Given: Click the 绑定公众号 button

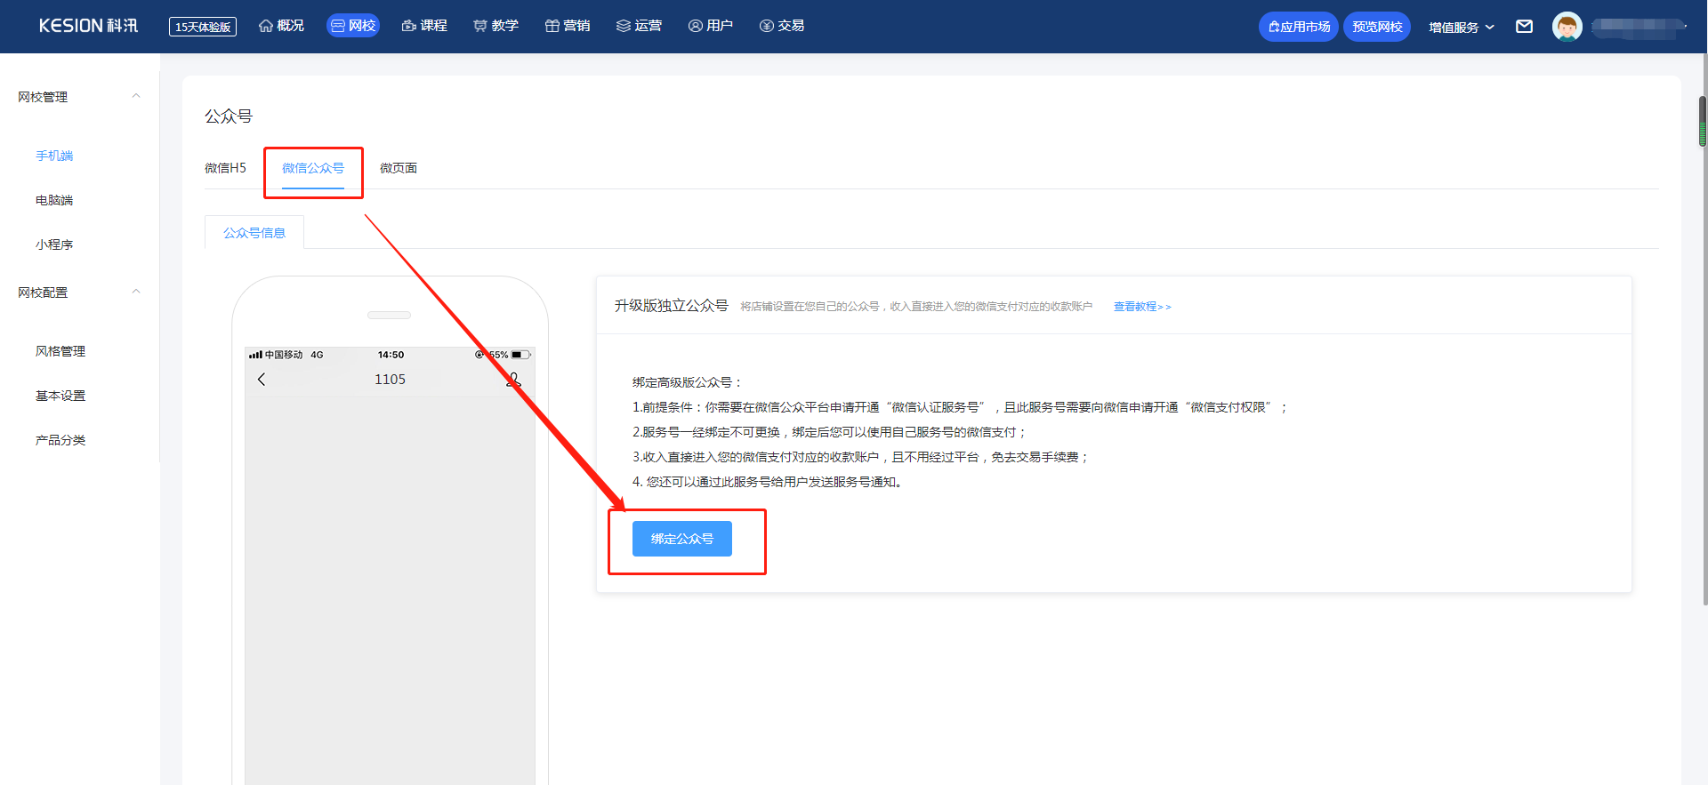Looking at the screenshot, I should [x=681, y=539].
